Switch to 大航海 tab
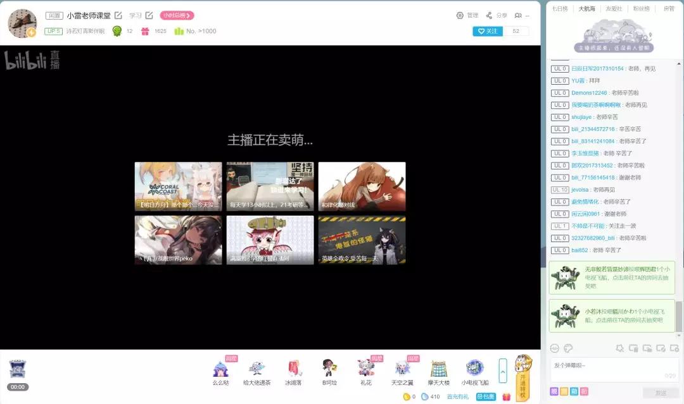 click(x=586, y=8)
